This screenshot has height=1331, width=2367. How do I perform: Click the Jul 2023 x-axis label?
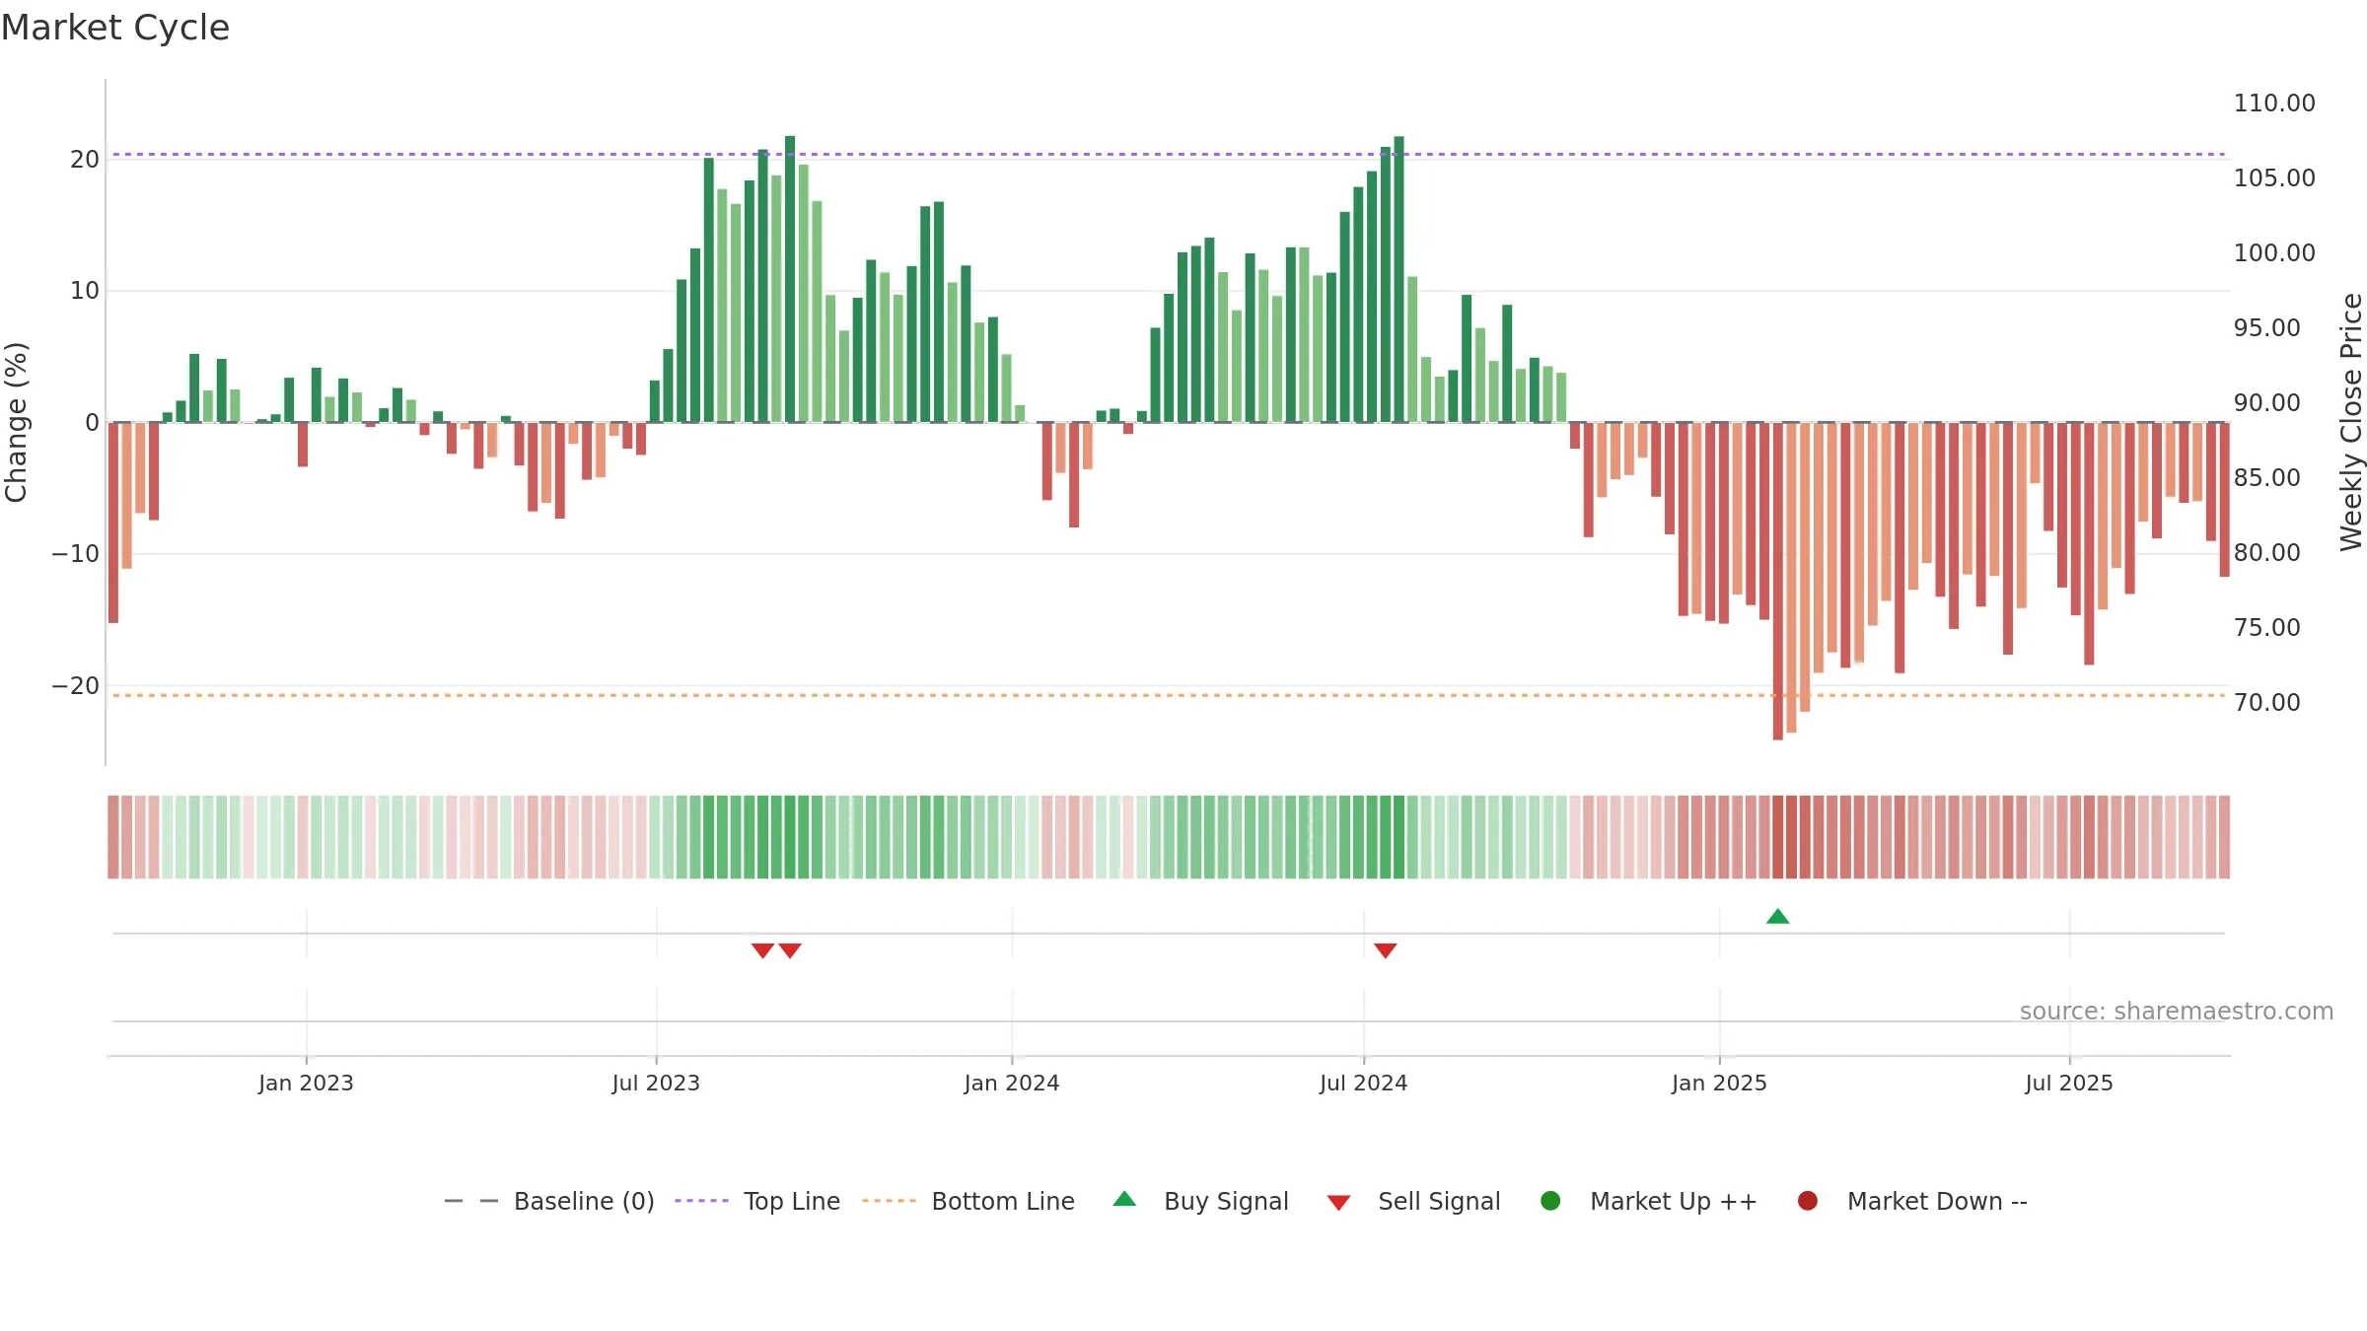(656, 1083)
